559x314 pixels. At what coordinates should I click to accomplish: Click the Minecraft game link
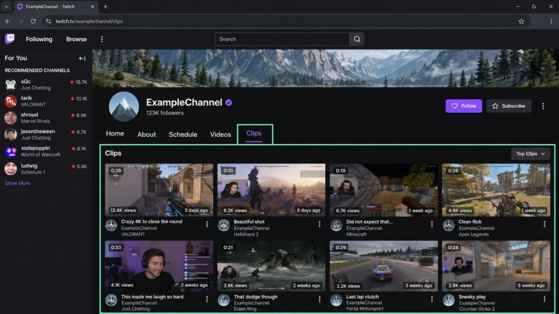pos(356,234)
